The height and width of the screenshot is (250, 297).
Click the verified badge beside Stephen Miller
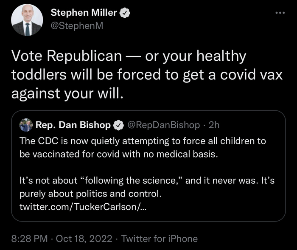(124, 13)
